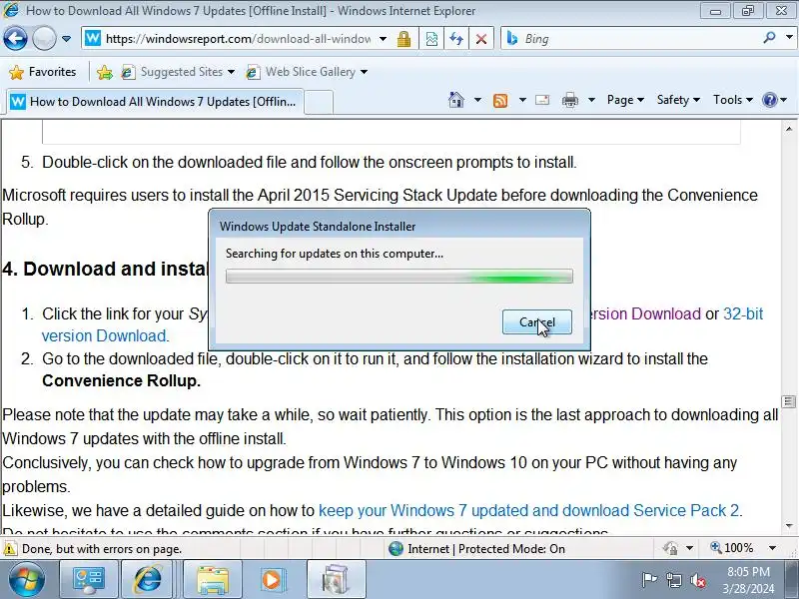799x599 pixels.
Task: Click Internet Protected Mode status globe
Action: pyautogui.click(x=396, y=548)
